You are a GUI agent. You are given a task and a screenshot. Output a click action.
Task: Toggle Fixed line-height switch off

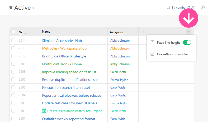coord(187,42)
